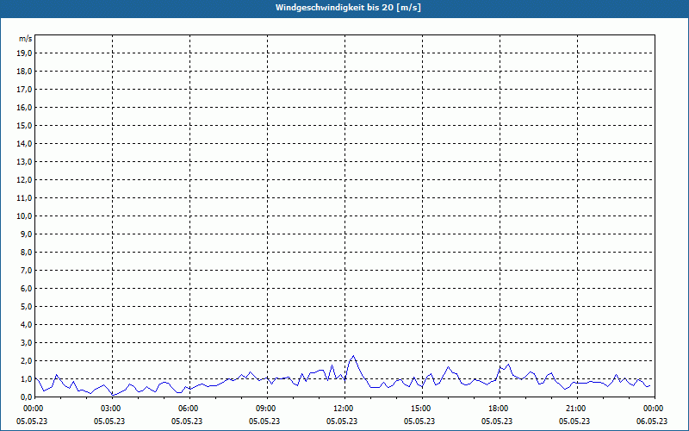
Task: Click the chart title Windgeschwindigkeit bis 20 [m/s]
Action: (348, 8)
